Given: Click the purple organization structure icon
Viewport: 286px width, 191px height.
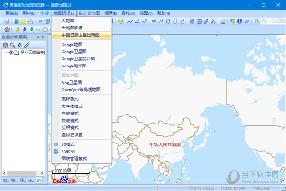Looking at the screenshot, I should coord(31,21).
